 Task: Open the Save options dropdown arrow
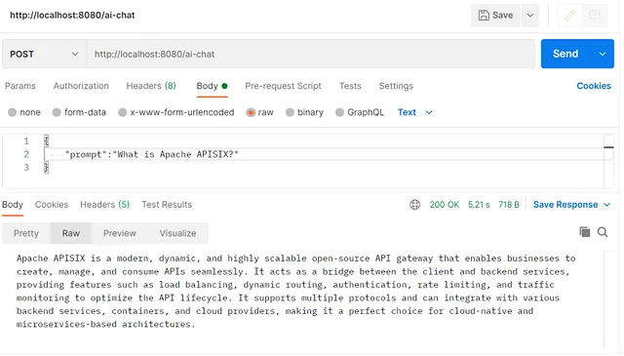coord(530,16)
